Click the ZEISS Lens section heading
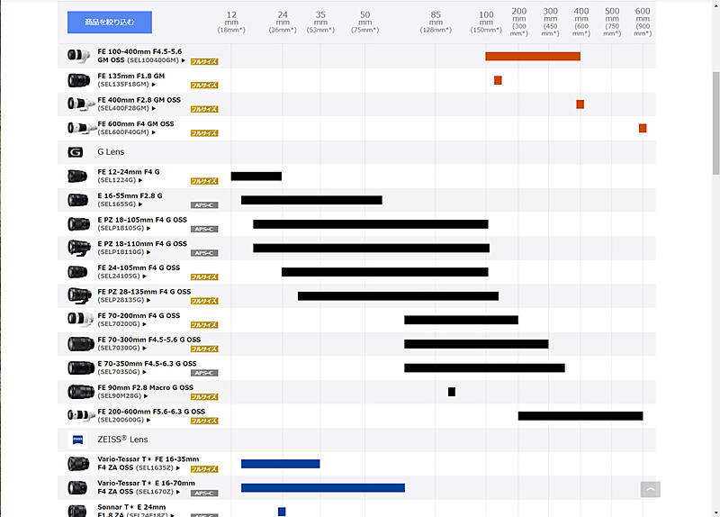The image size is (720, 517). (122, 440)
